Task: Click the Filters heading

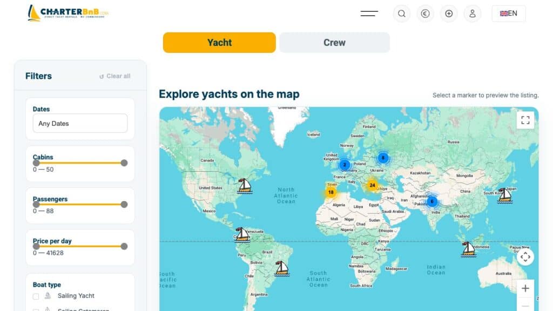Action: (38, 76)
